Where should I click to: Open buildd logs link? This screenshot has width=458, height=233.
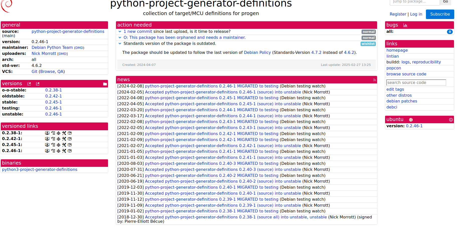[x=405, y=62]
